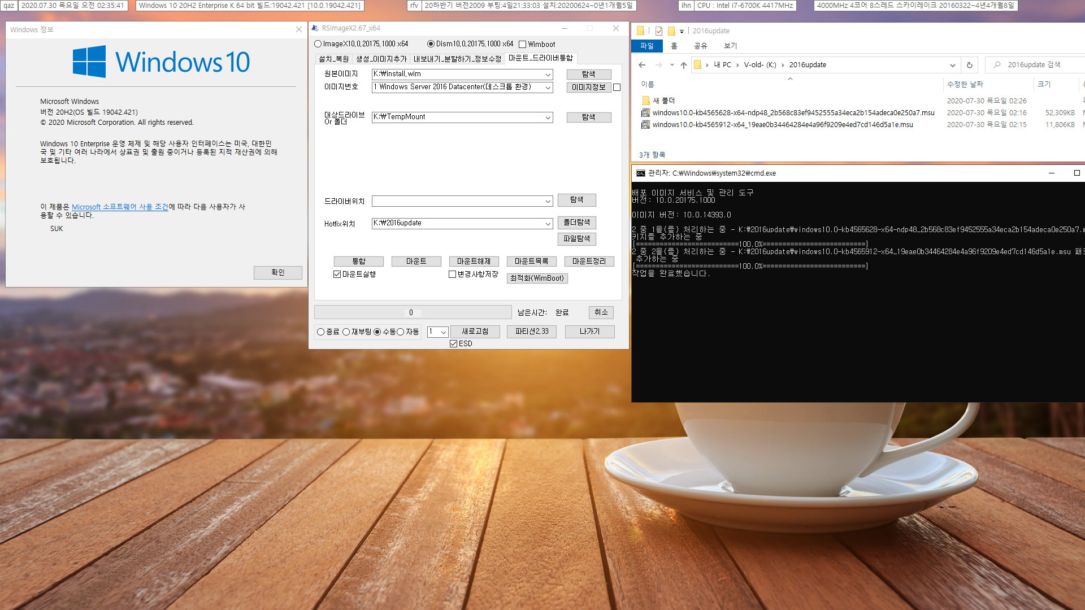Open recent locations dropdown beside Explorer forward arrow
The width and height of the screenshot is (1085, 610).
(672, 65)
